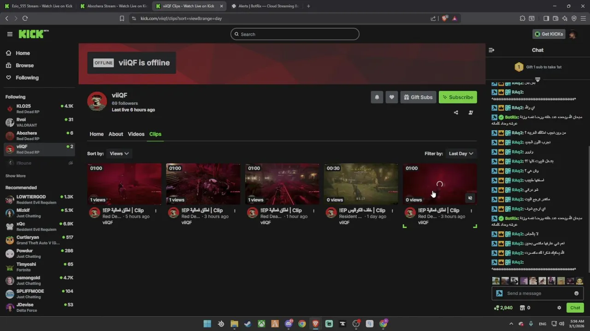Click the ENG language indicator in the tray

(543, 324)
